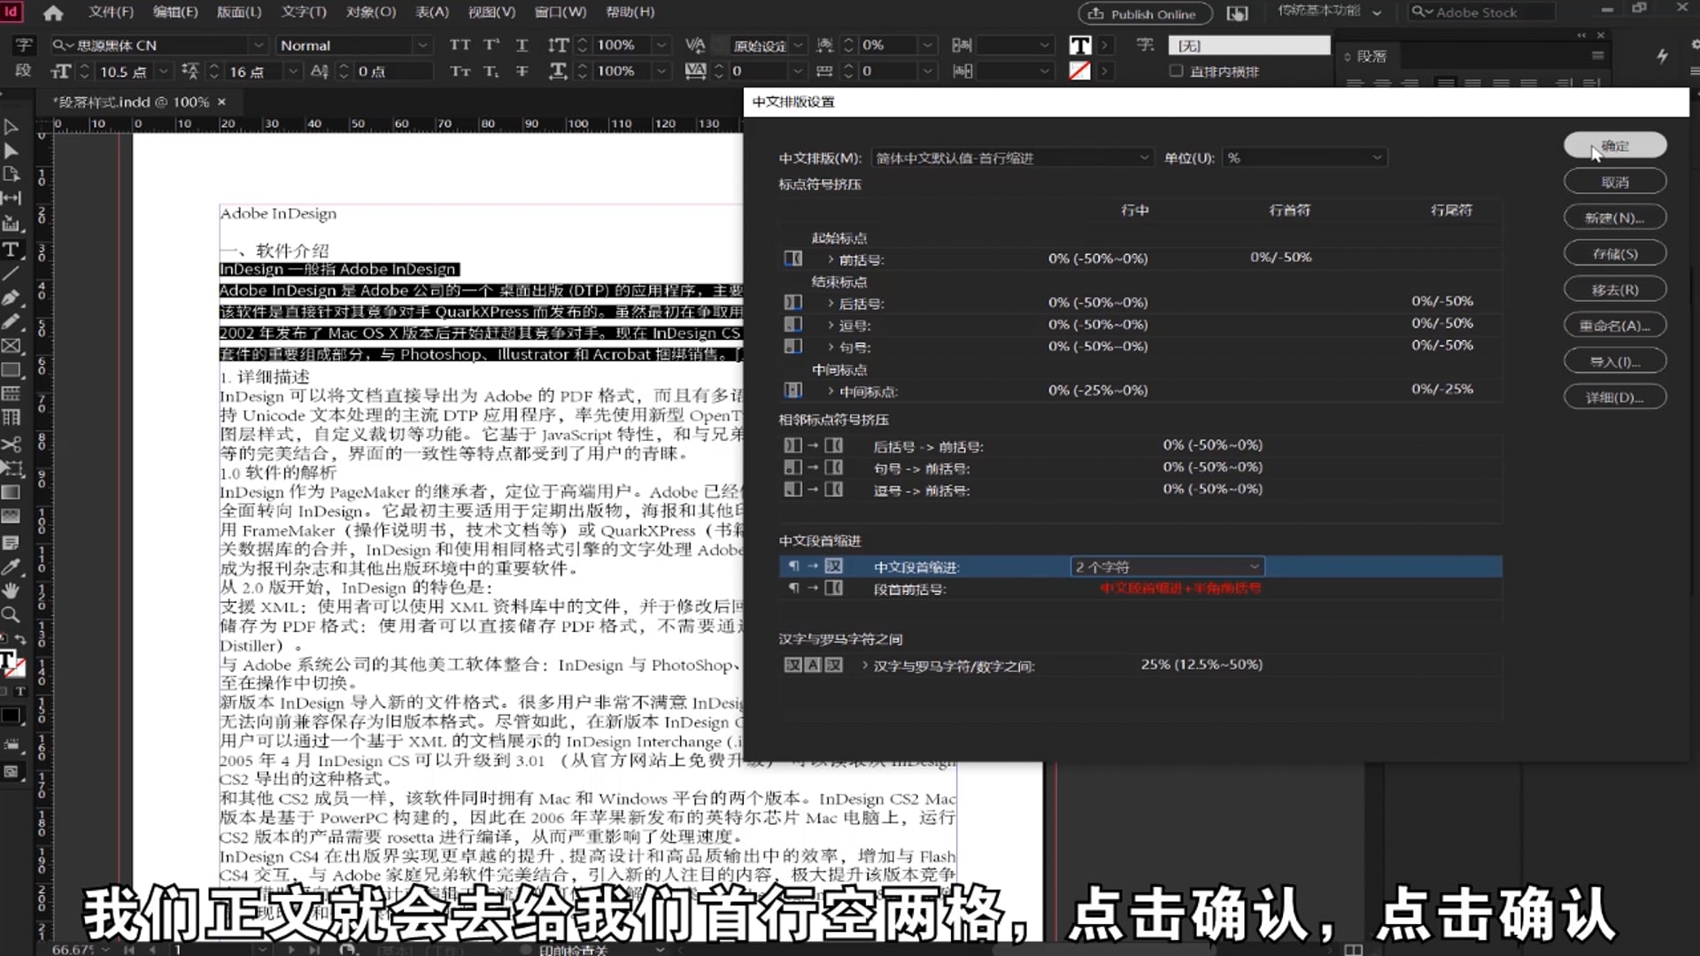1700x956 pixels.
Task: Select the Zoom magnifier tool
Action: click(12, 614)
